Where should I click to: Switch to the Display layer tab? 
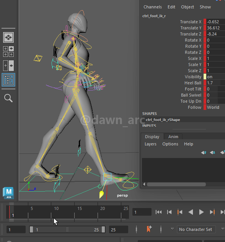point(152,137)
